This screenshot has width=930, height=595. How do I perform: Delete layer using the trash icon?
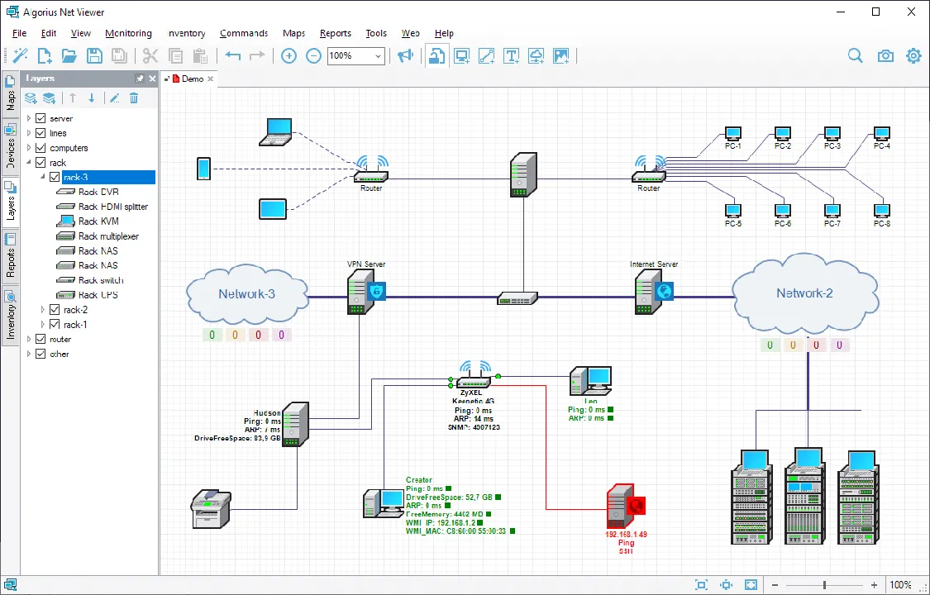click(x=134, y=98)
